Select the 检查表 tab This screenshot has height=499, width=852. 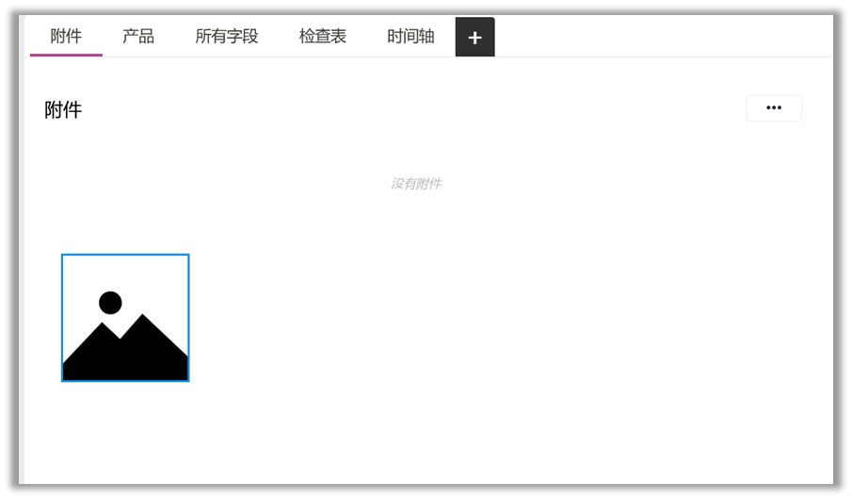click(x=322, y=37)
